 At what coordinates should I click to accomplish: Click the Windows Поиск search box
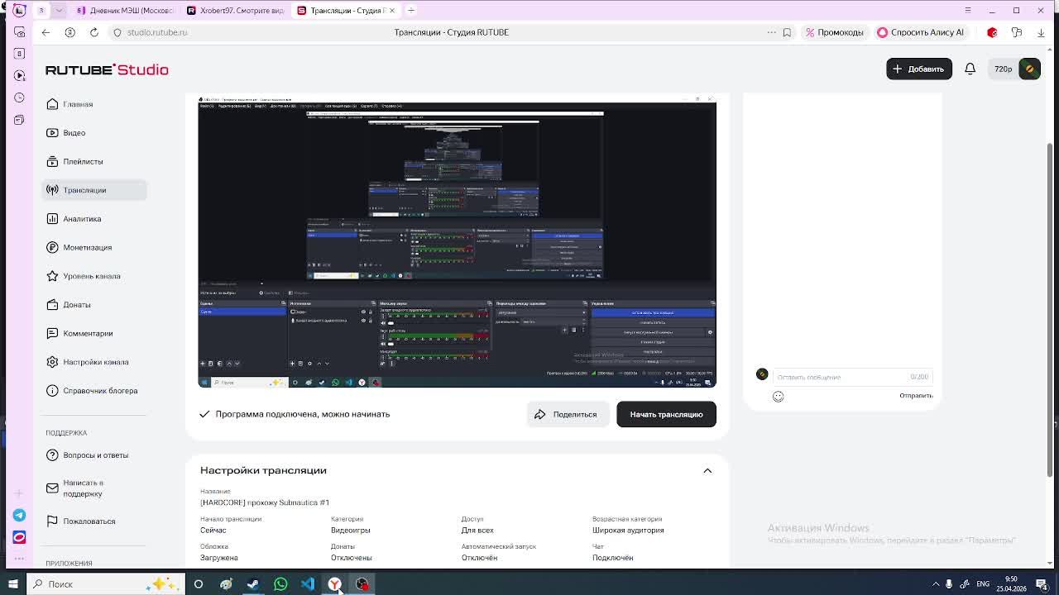pos(105,584)
